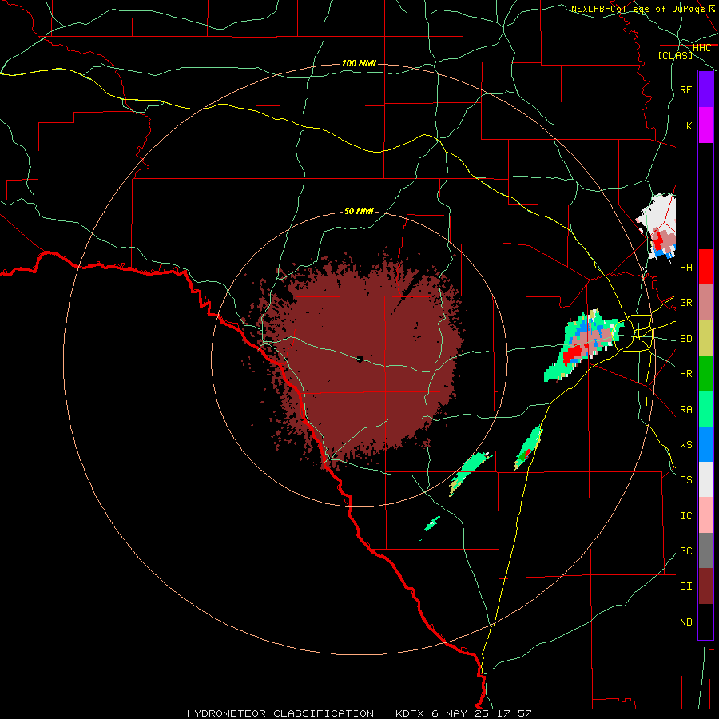Click the "100 NMI" range ring label
719x719 pixels.
click(x=359, y=63)
